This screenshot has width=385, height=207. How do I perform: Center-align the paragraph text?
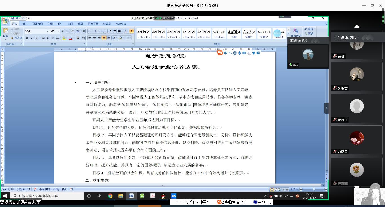pyautogui.click(x=94, y=38)
